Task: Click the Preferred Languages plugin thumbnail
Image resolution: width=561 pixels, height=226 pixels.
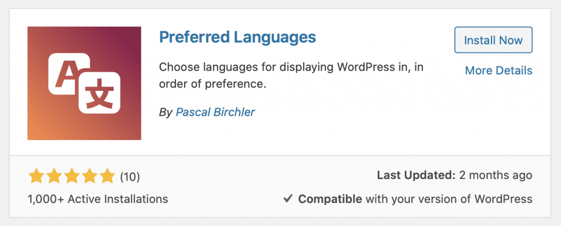Action: click(84, 83)
